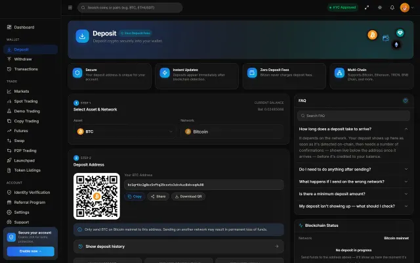Click the FAQ help icon
Screen dimensions: 420x263
pyautogui.click(x=406, y=101)
